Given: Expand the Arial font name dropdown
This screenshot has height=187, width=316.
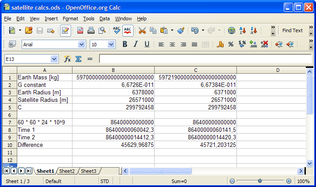Looking at the screenshot, I should tap(81, 44).
